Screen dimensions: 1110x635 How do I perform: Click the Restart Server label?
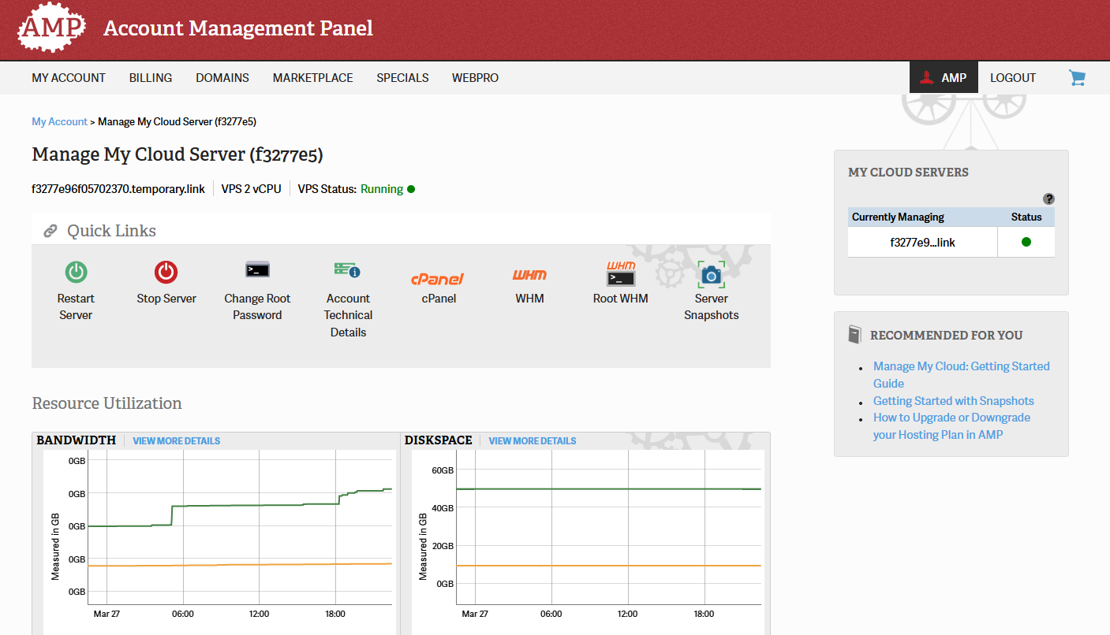pyautogui.click(x=76, y=306)
